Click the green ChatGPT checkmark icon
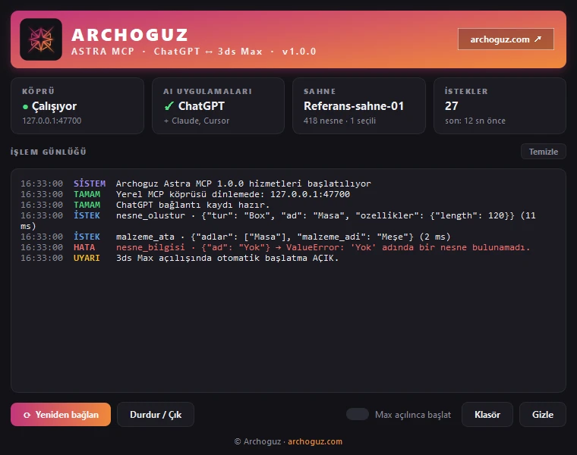Image resolution: width=577 pixels, height=455 pixels. click(x=169, y=106)
